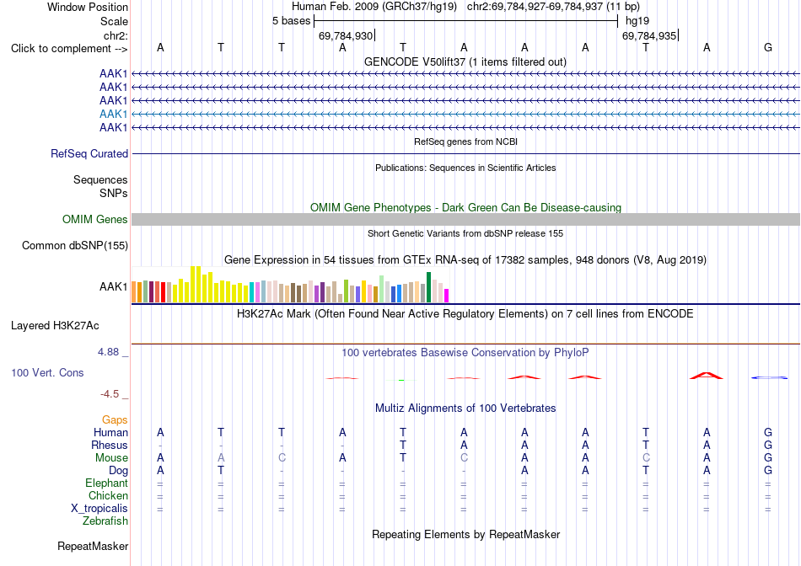Click the orange Gaps label

pos(115,419)
